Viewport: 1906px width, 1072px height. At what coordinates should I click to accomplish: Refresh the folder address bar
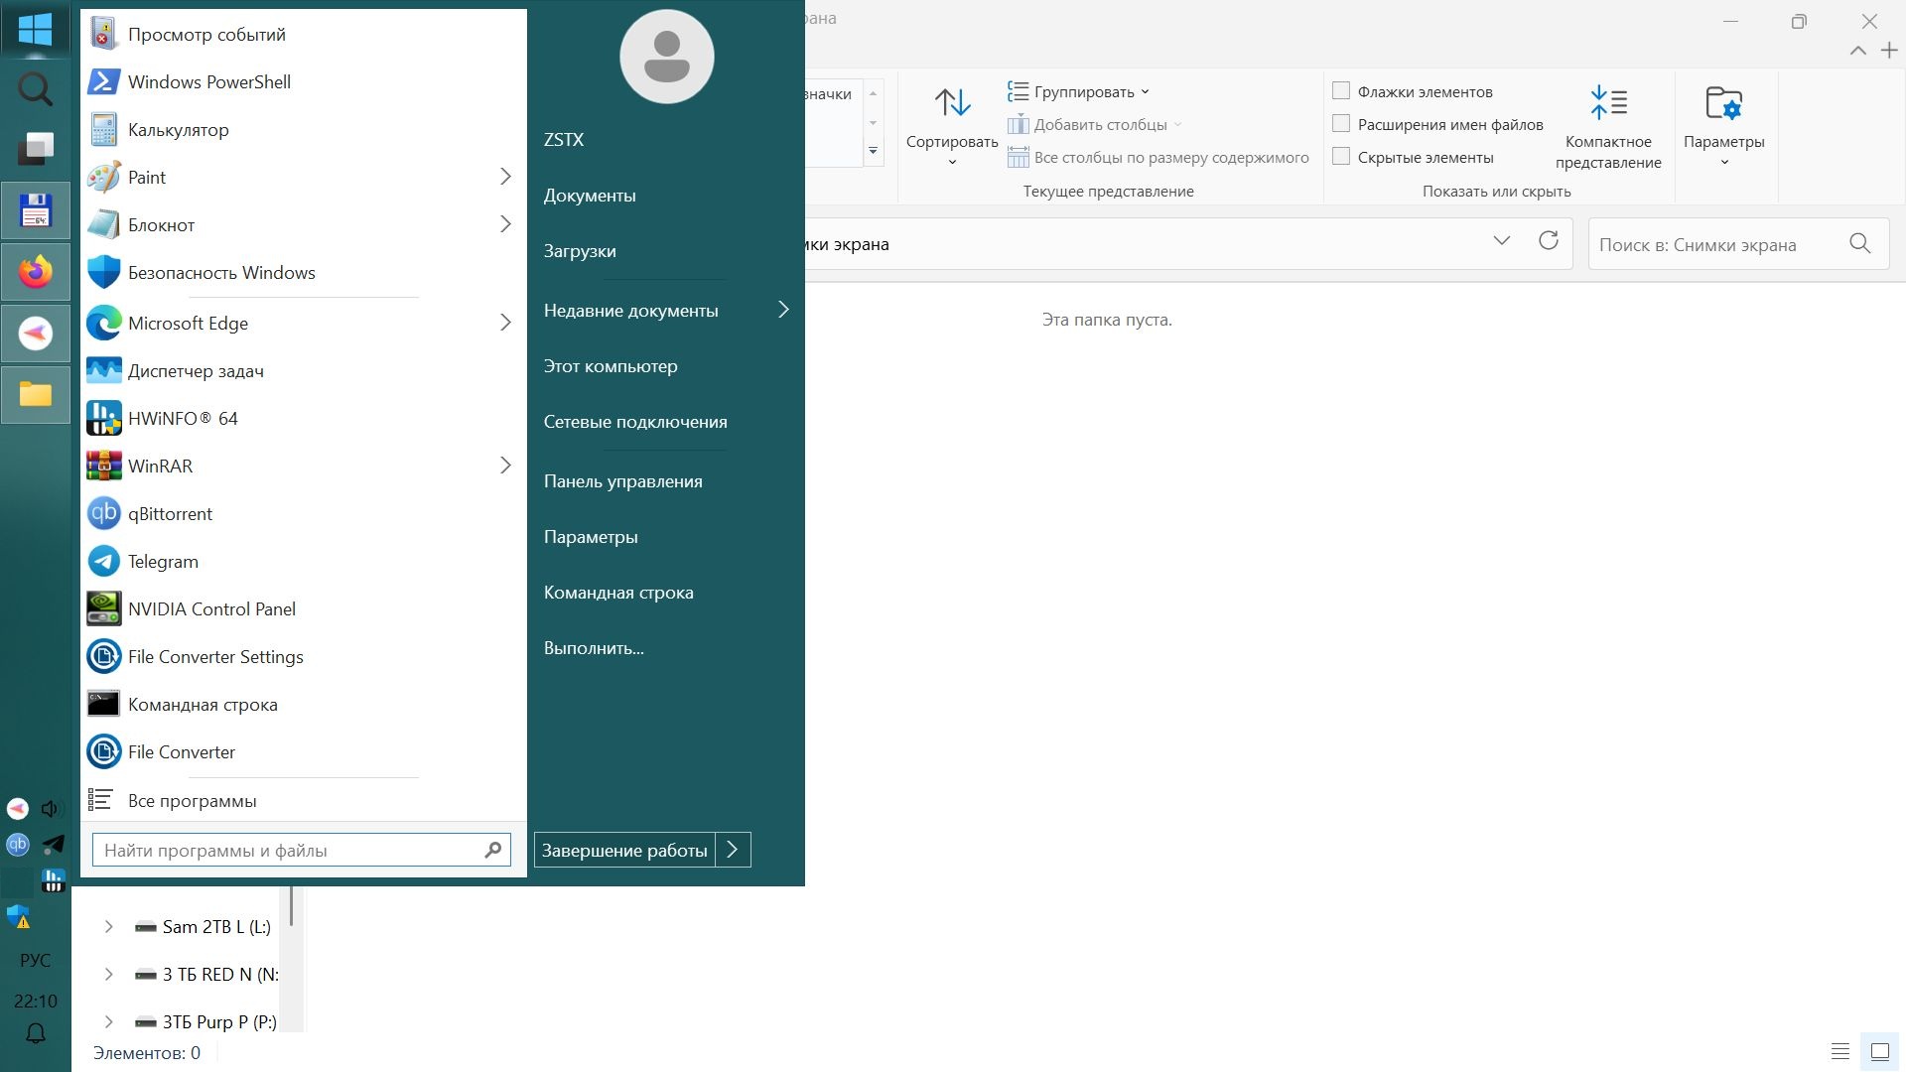[x=1548, y=241]
